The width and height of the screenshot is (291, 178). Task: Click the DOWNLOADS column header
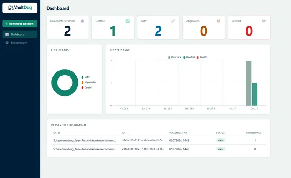(254, 133)
